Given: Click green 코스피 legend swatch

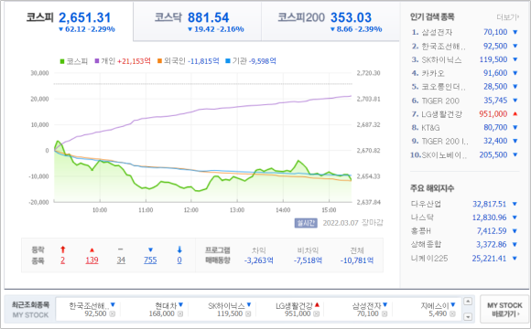Looking at the screenshot, I should point(62,61).
